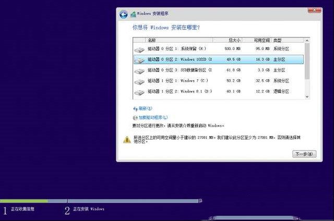334x221 pixels.
Task: Click the 50.2 GB total size cell
Action: coord(233,81)
